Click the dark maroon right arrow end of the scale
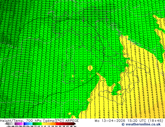This screenshot has width=165, height=127. click(75, 124)
